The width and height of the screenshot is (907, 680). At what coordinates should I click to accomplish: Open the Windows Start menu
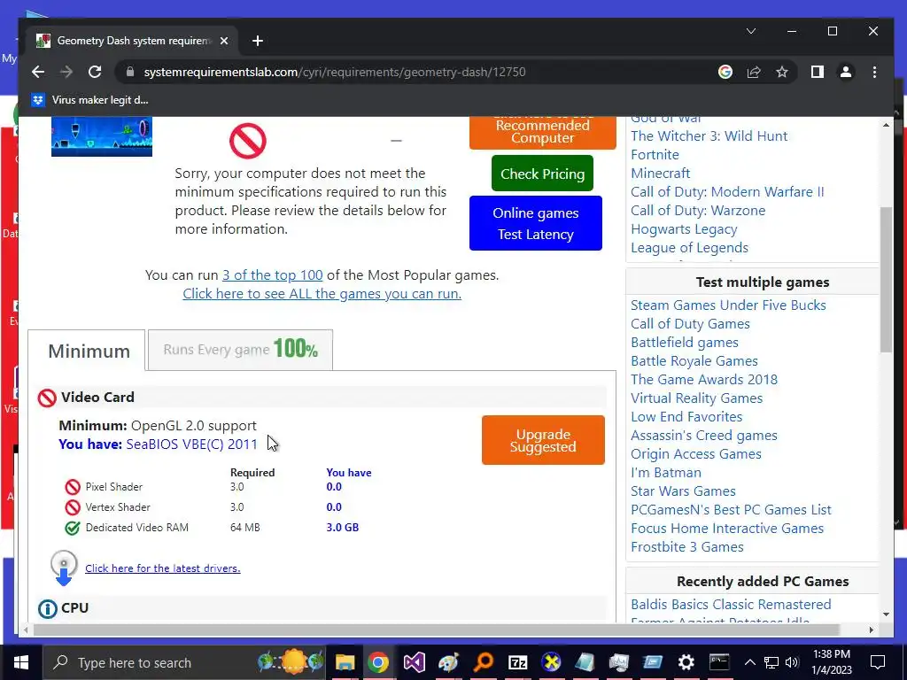21,662
